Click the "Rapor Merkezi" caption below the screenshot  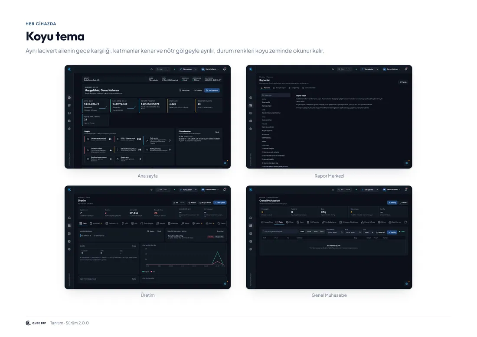(x=329, y=176)
